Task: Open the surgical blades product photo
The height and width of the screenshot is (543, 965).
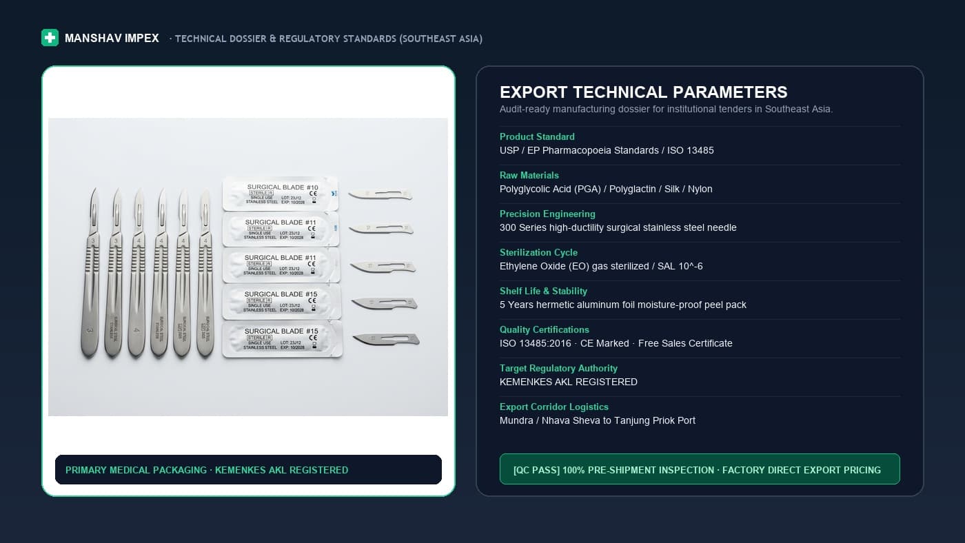Action: click(248, 267)
